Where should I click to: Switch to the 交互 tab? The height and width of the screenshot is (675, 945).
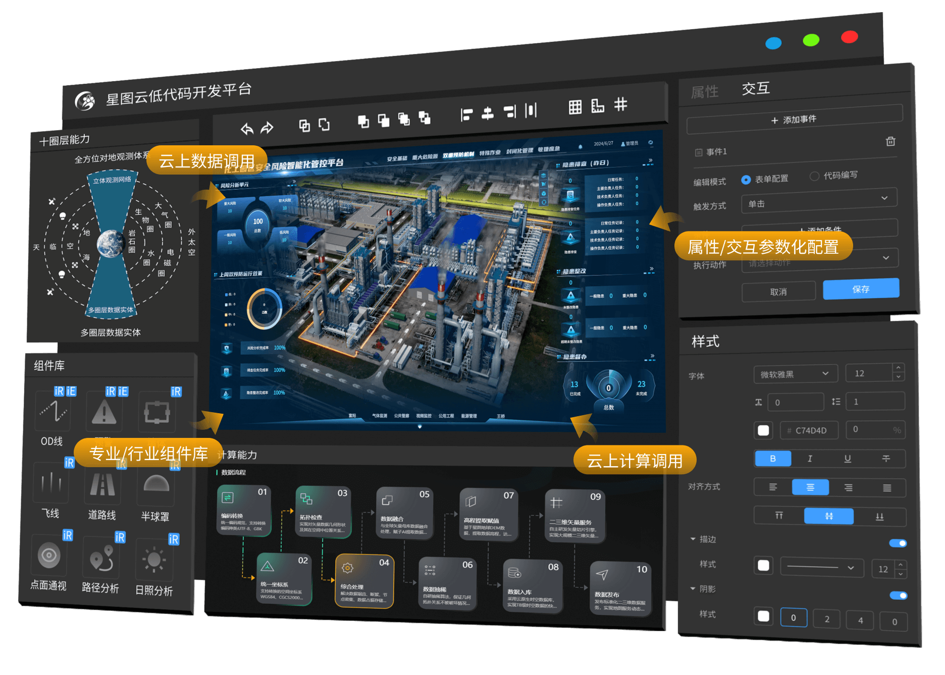[756, 89]
